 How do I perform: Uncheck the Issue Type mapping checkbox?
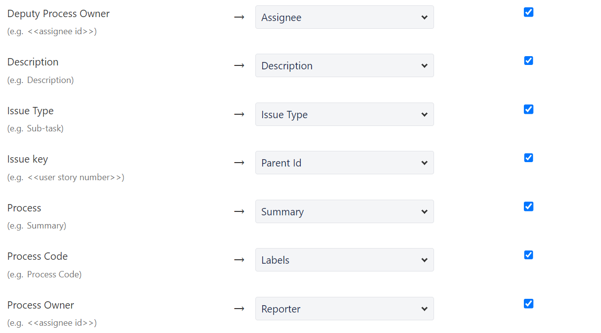(x=528, y=109)
